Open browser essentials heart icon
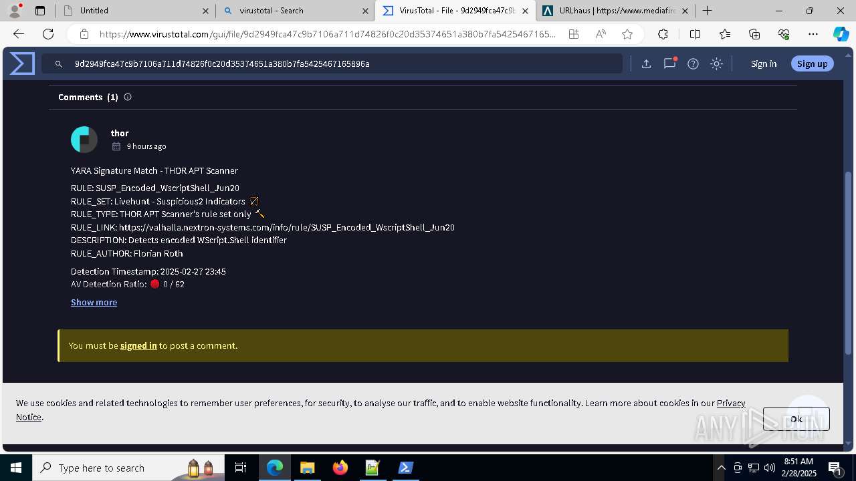The width and height of the screenshot is (856, 481). coord(784,34)
